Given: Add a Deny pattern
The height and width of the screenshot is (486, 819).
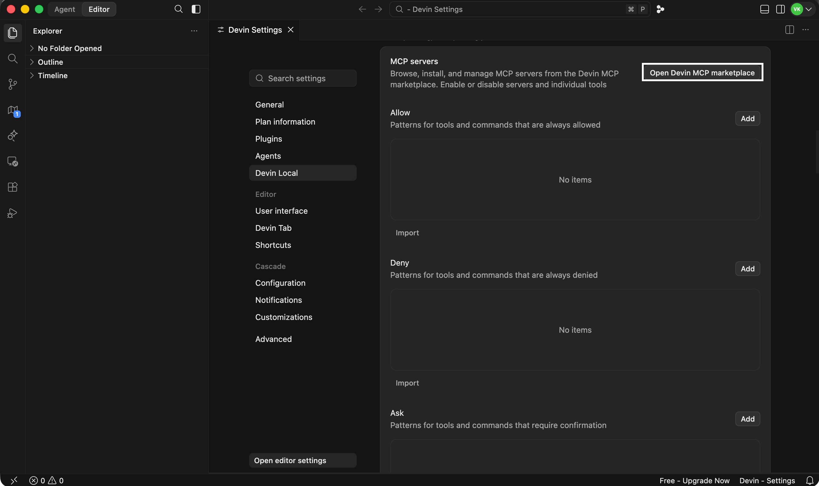Looking at the screenshot, I should click(x=748, y=269).
